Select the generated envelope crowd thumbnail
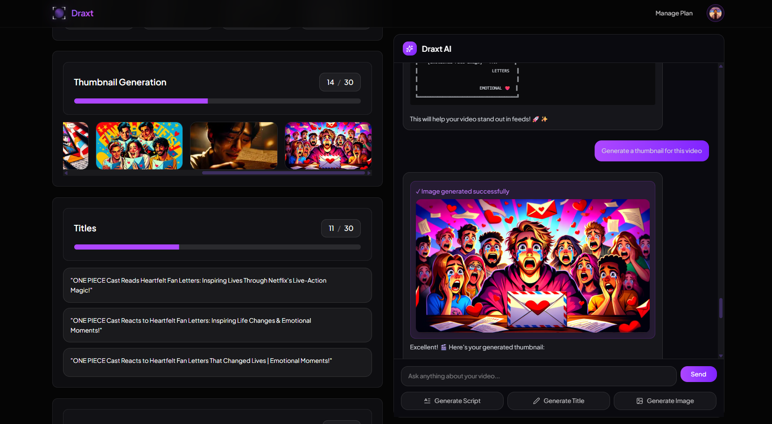This screenshot has width=772, height=424. click(533, 266)
